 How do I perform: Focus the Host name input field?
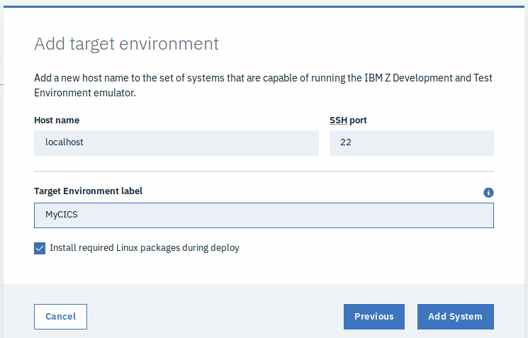point(176,142)
